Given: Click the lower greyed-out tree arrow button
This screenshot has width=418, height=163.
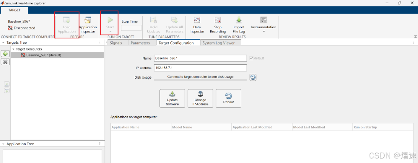Looking at the screenshot, I should (x=7, y=91).
